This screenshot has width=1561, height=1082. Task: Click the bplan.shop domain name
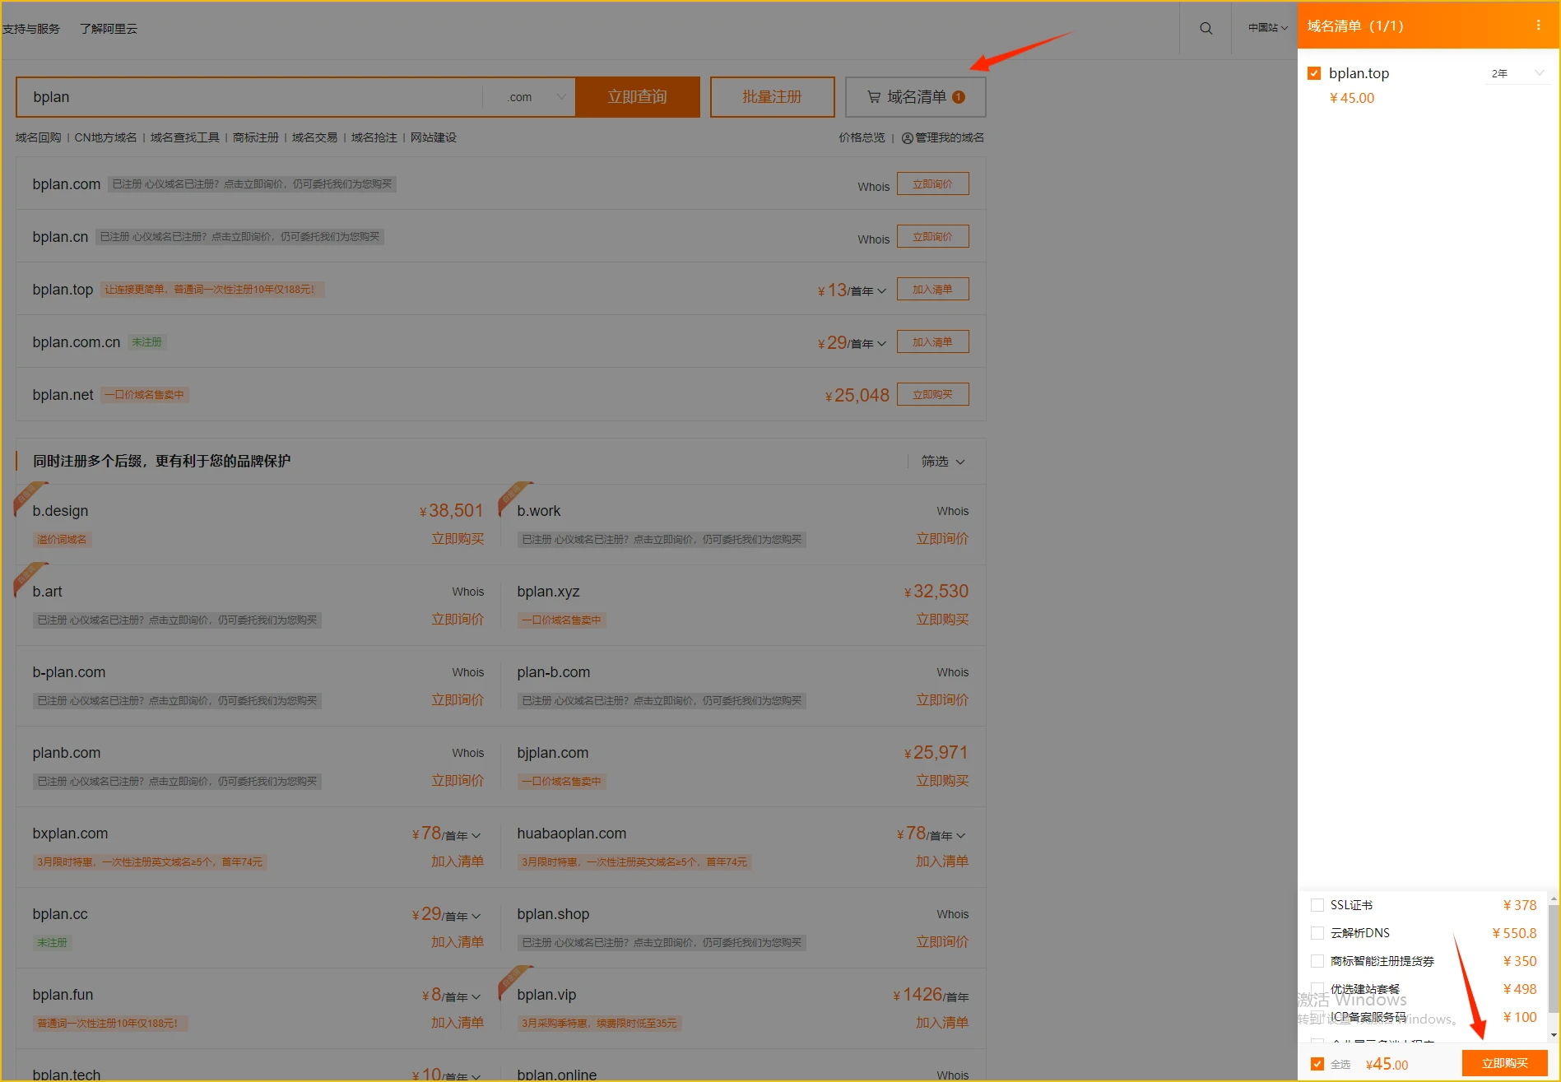(553, 914)
